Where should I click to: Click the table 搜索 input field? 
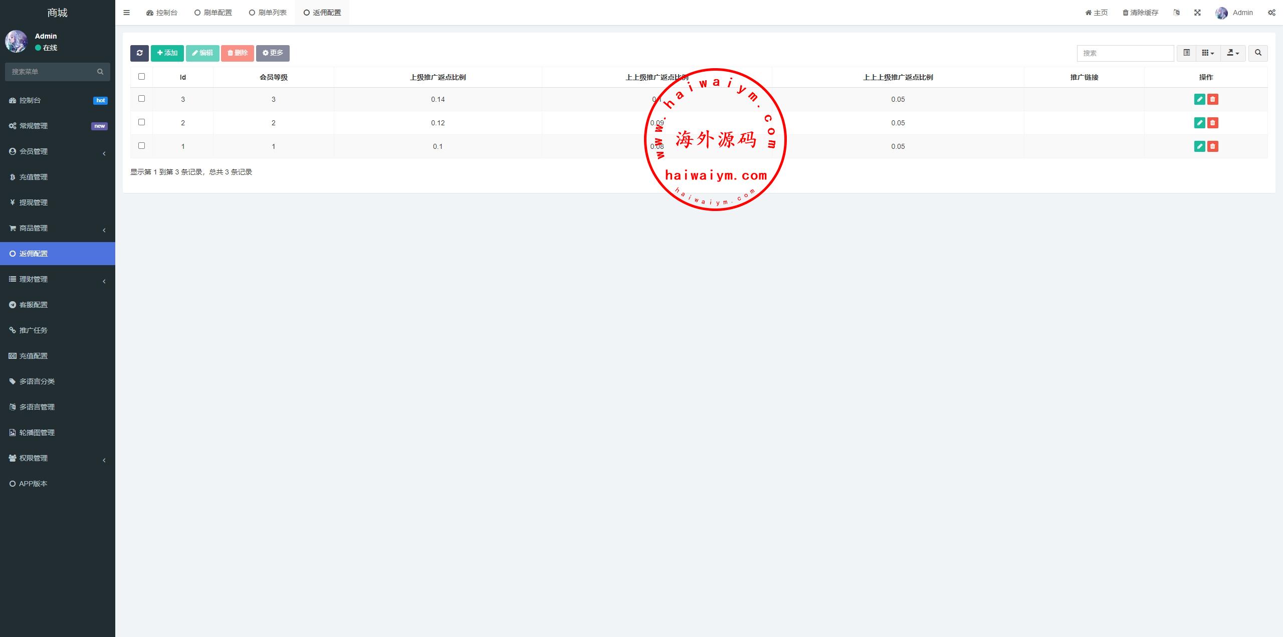point(1125,53)
